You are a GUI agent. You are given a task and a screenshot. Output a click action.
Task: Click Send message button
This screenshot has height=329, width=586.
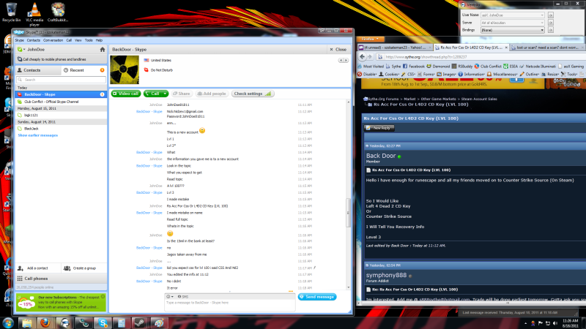[x=317, y=297]
